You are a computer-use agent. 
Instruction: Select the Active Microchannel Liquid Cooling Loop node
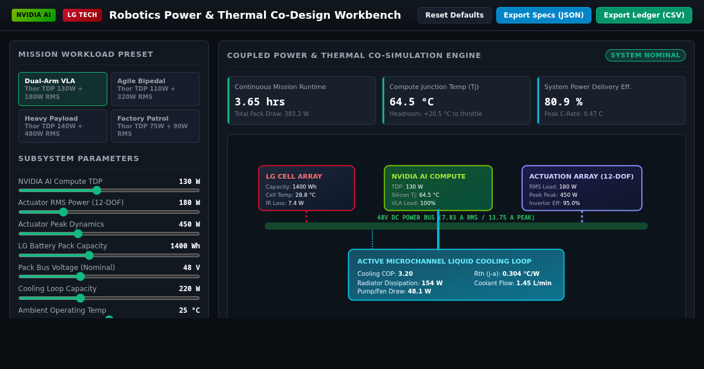point(456,275)
